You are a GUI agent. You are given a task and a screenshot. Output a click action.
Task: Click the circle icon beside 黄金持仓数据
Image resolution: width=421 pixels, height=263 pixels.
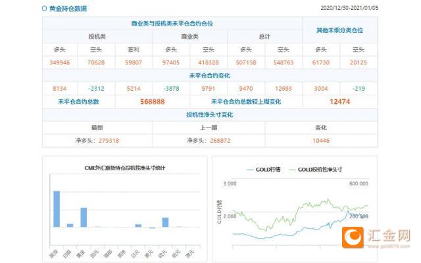click(x=44, y=9)
